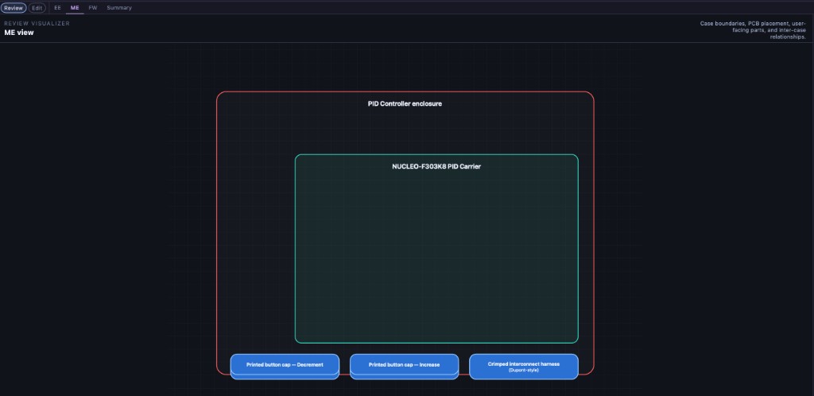Click the case boundaries description text
Screen dimensions: 814x396
click(753, 30)
